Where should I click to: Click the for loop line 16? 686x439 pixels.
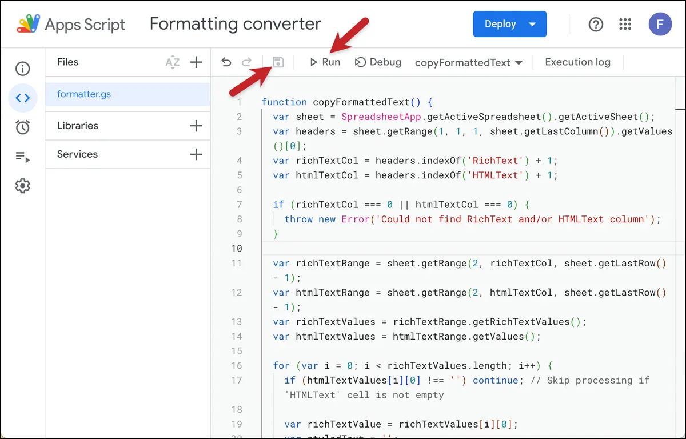[413, 366]
